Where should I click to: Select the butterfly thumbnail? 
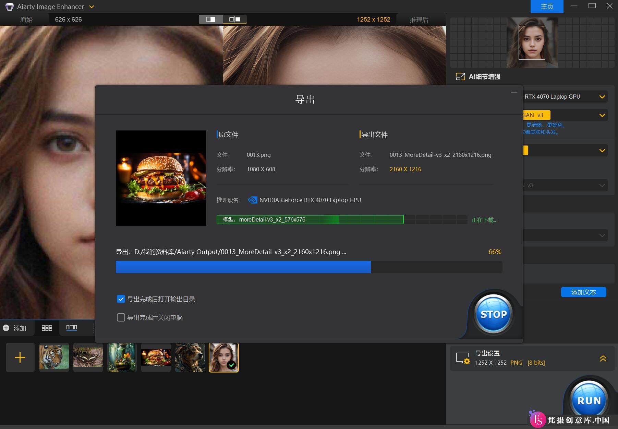tap(88, 357)
